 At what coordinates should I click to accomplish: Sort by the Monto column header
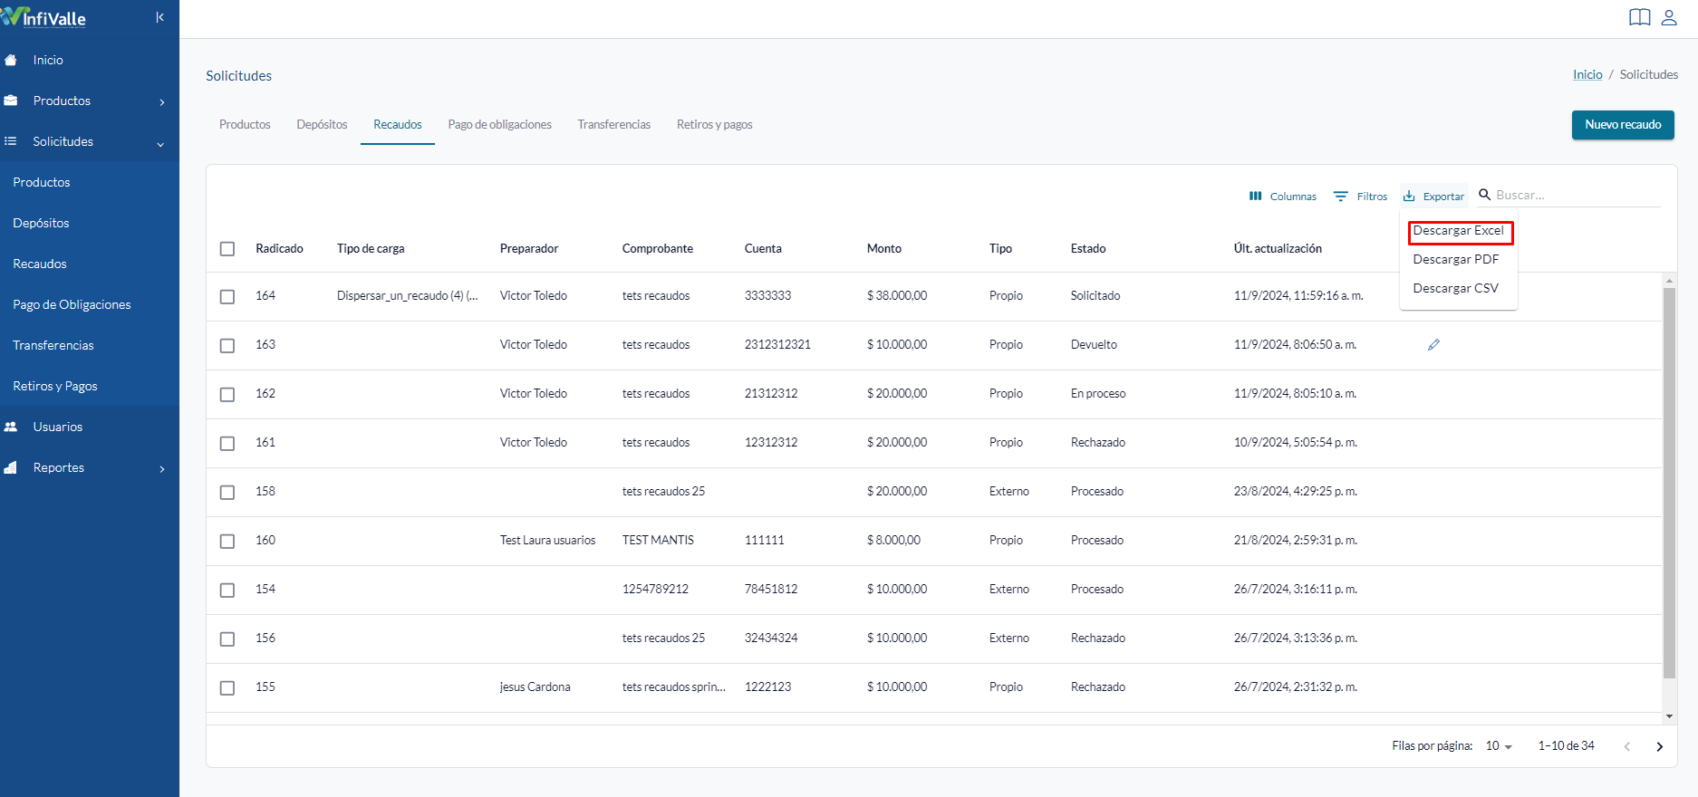coord(884,248)
